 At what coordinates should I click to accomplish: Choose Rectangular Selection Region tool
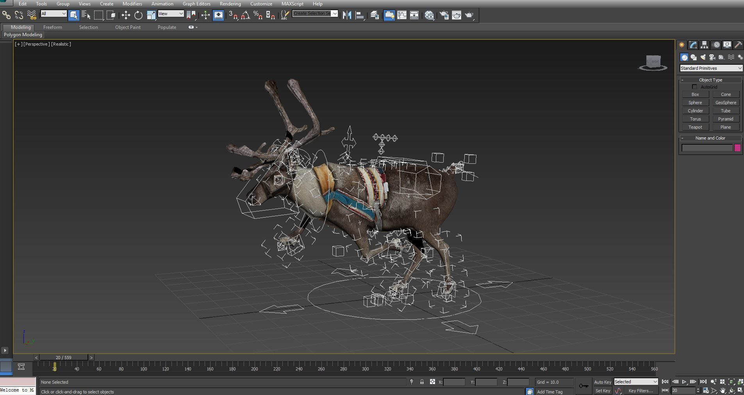pos(99,15)
